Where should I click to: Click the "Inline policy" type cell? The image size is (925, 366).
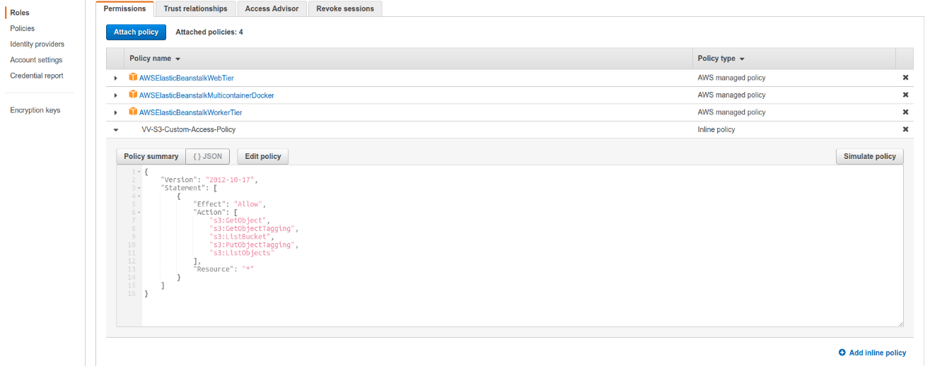[x=716, y=129]
